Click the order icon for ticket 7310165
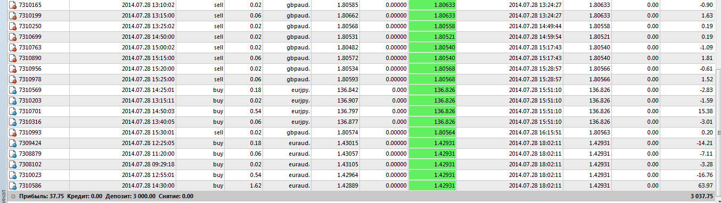 pyautogui.click(x=13, y=5)
